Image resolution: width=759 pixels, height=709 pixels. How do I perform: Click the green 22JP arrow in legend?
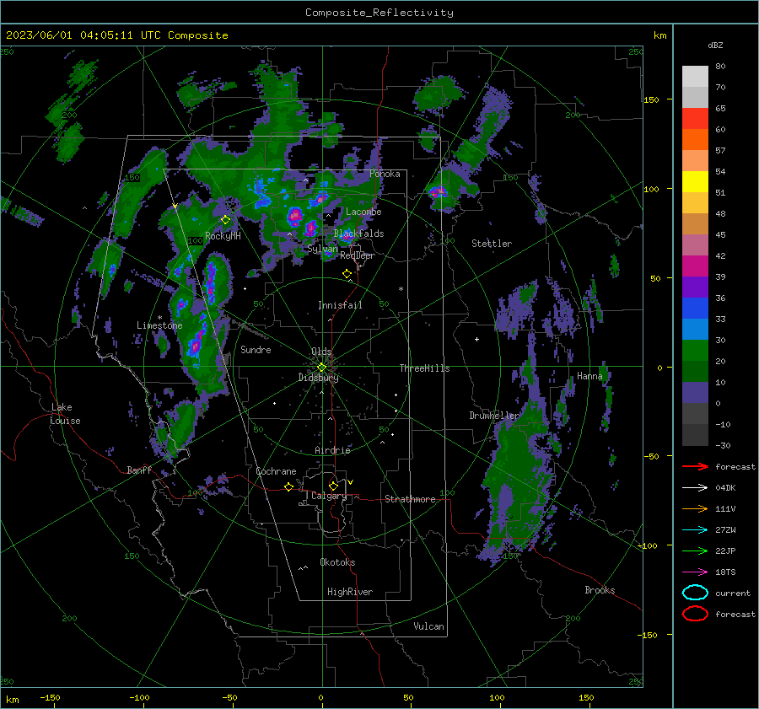pyautogui.click(x=695, y=551)
